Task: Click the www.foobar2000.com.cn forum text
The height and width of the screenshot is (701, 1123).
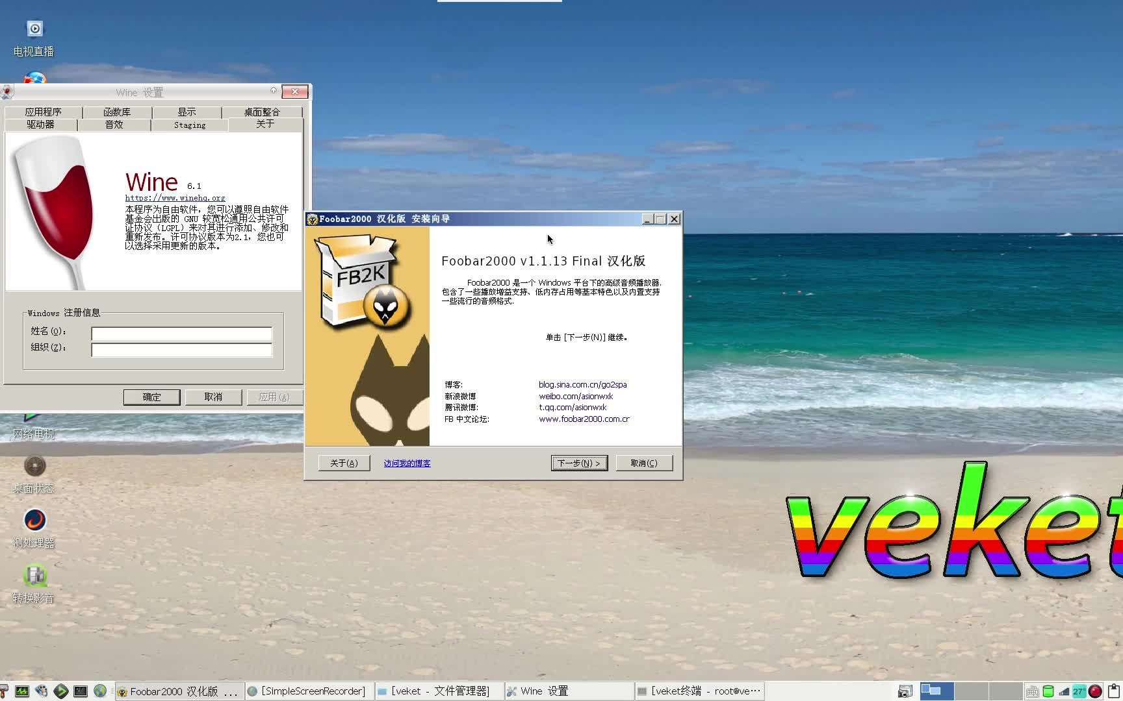Action: [x=584, y=419]
